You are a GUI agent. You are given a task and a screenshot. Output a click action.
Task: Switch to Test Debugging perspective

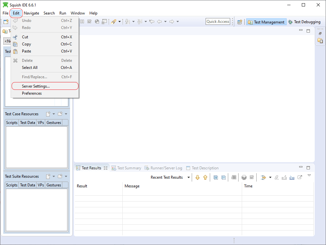tap(304, 22)
